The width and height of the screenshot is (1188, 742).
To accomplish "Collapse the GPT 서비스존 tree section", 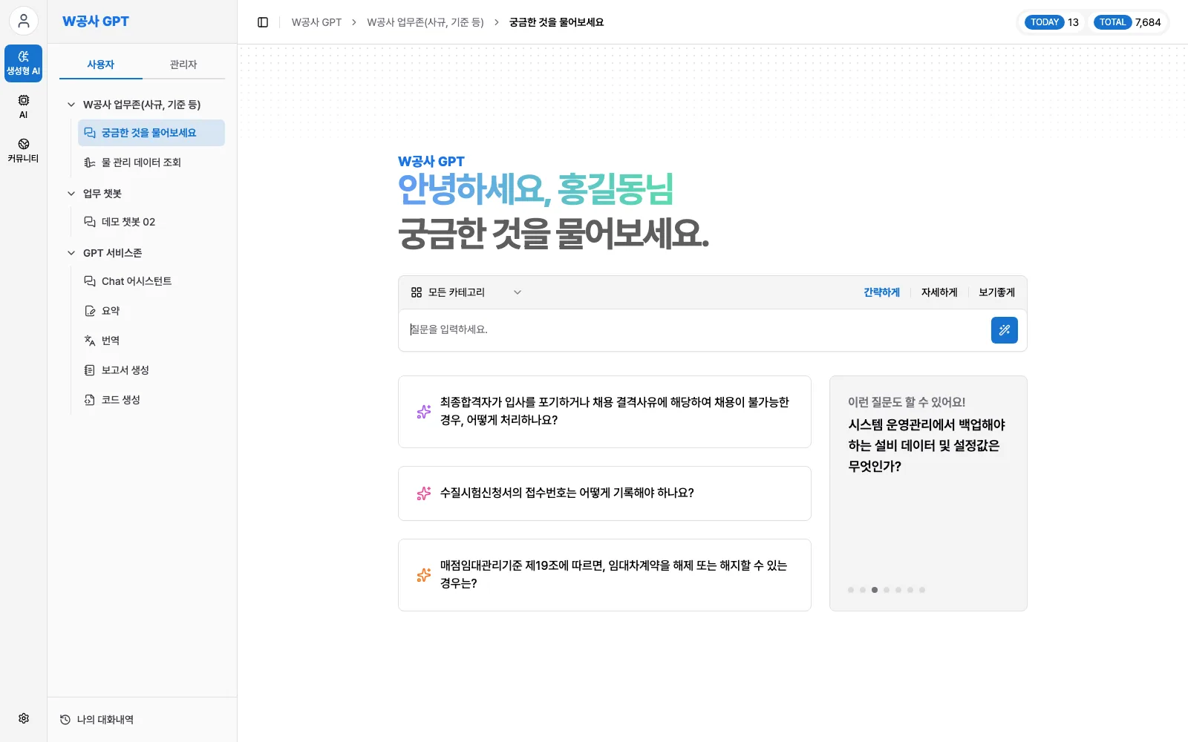I will pos(71,253).
